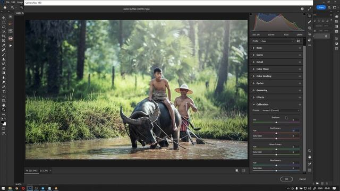Click the Red Primary Hue slider
Image resolution: width=340 pixels, height=191 pixels.
pos(276,133)
